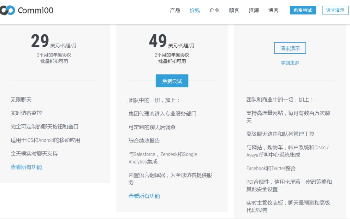Click the 综合绩效报告 feature text
This screenshot has width=350, height=219.
click(144, 140)
